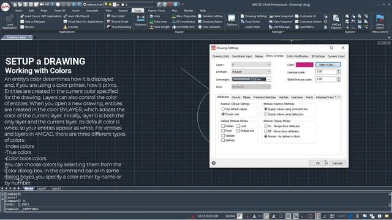392x220 pixels.
Task: Click the Total Length tool
Action: (x=159, y=27)
